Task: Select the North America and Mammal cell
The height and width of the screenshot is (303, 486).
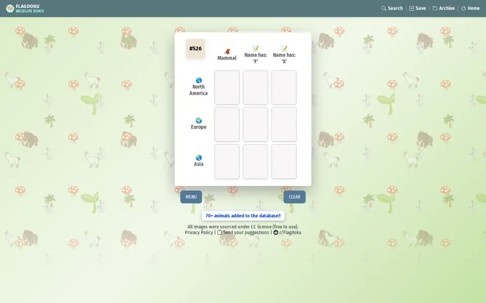Action: [227, 87]
